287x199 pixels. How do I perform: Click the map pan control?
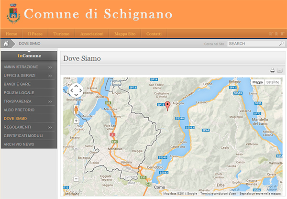[76, 90]
